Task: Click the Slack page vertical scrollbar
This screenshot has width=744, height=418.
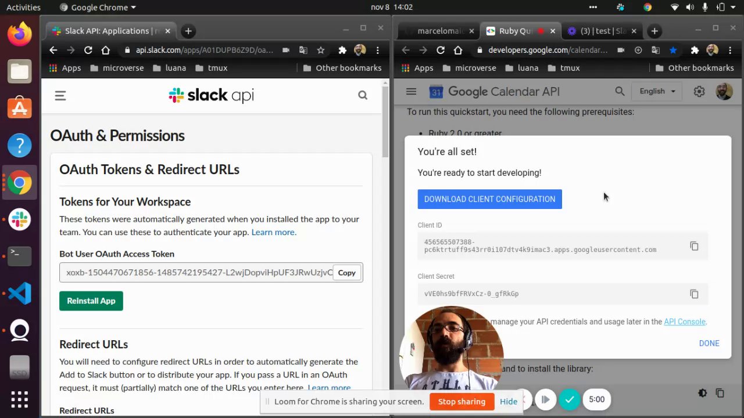Action: point(385,122)
